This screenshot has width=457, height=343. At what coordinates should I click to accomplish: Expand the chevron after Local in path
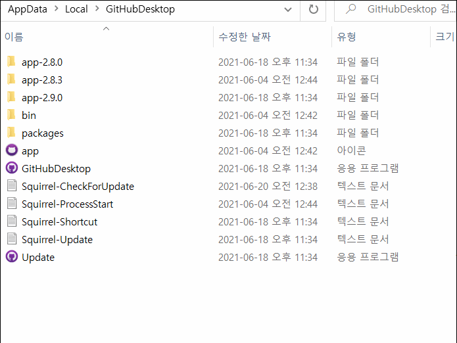97,9
